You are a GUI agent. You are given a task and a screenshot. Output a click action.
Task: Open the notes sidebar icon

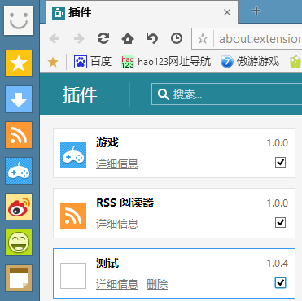(19, 278)
